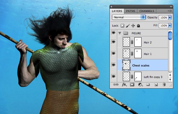
Task: Select the FIGURE group name
Action: (136, 33)
